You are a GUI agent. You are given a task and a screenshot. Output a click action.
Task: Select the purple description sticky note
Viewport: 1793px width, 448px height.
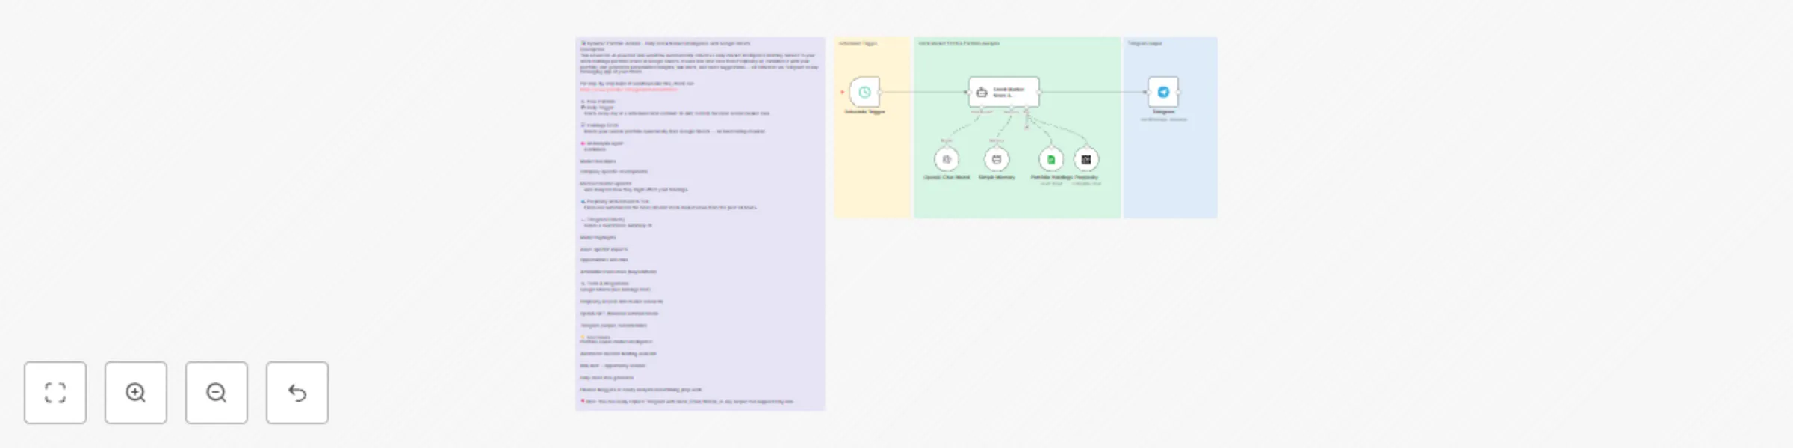700,224
